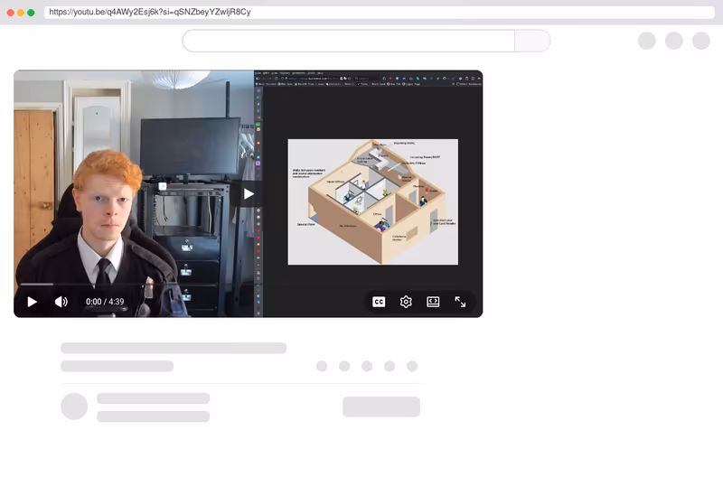Seek on the video progress bar
Viewport: 723px width, 477px height.
pos(248,285)
